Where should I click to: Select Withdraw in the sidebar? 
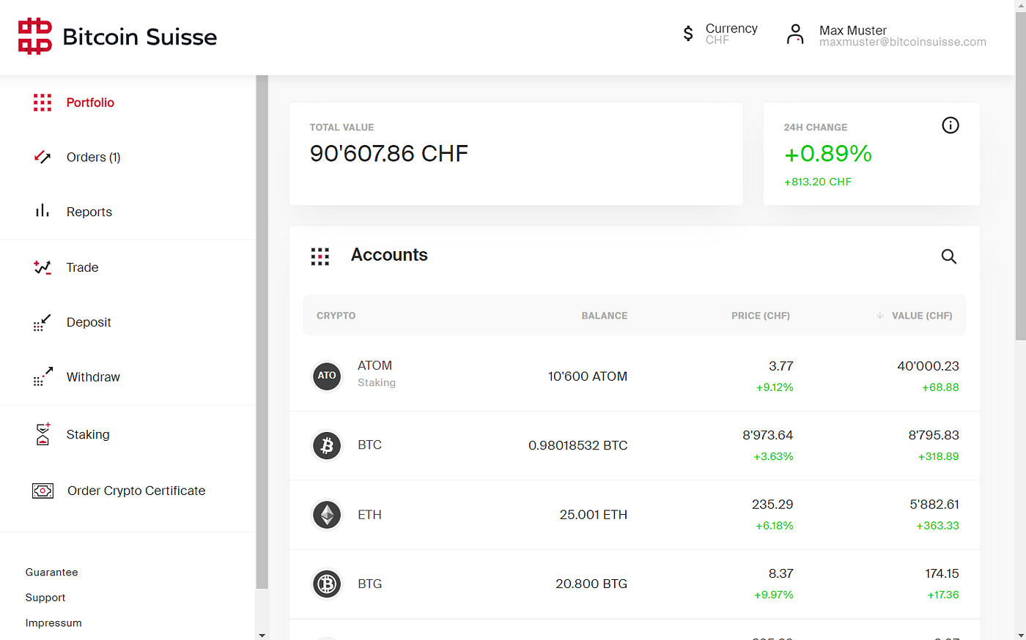93,377
